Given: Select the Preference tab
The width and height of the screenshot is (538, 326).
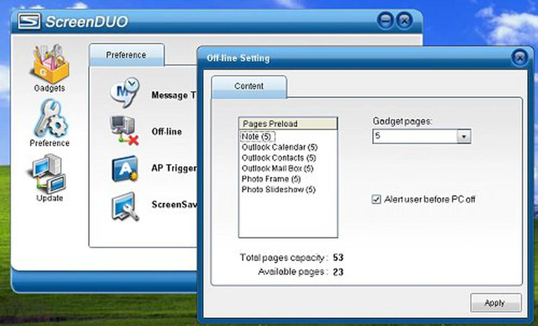Looking at the screenshot, I should 126,55.
